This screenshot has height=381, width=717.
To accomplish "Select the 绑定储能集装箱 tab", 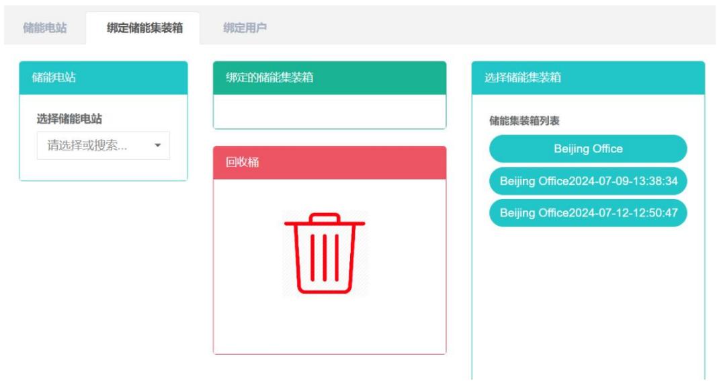I will click(144, 28).
